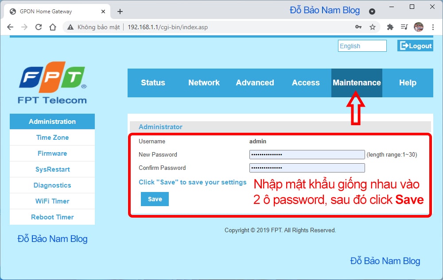Click the not-secure warning icon
The height and width of the screenshot is (280, 443).
point(70,27)
